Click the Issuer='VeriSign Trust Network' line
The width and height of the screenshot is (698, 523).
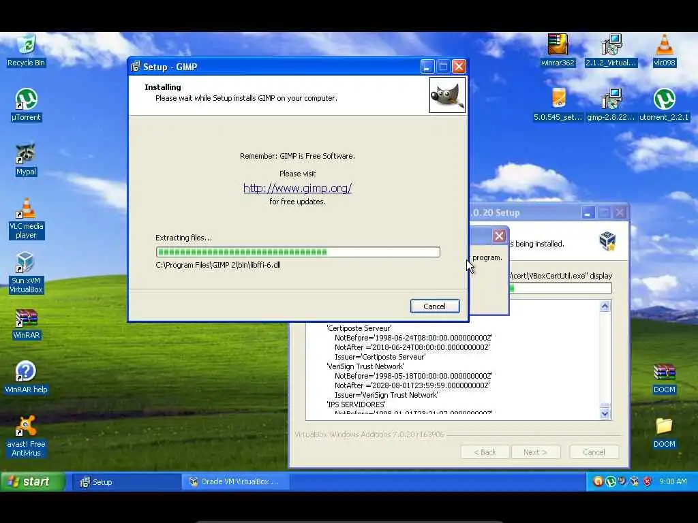point(386,395)
